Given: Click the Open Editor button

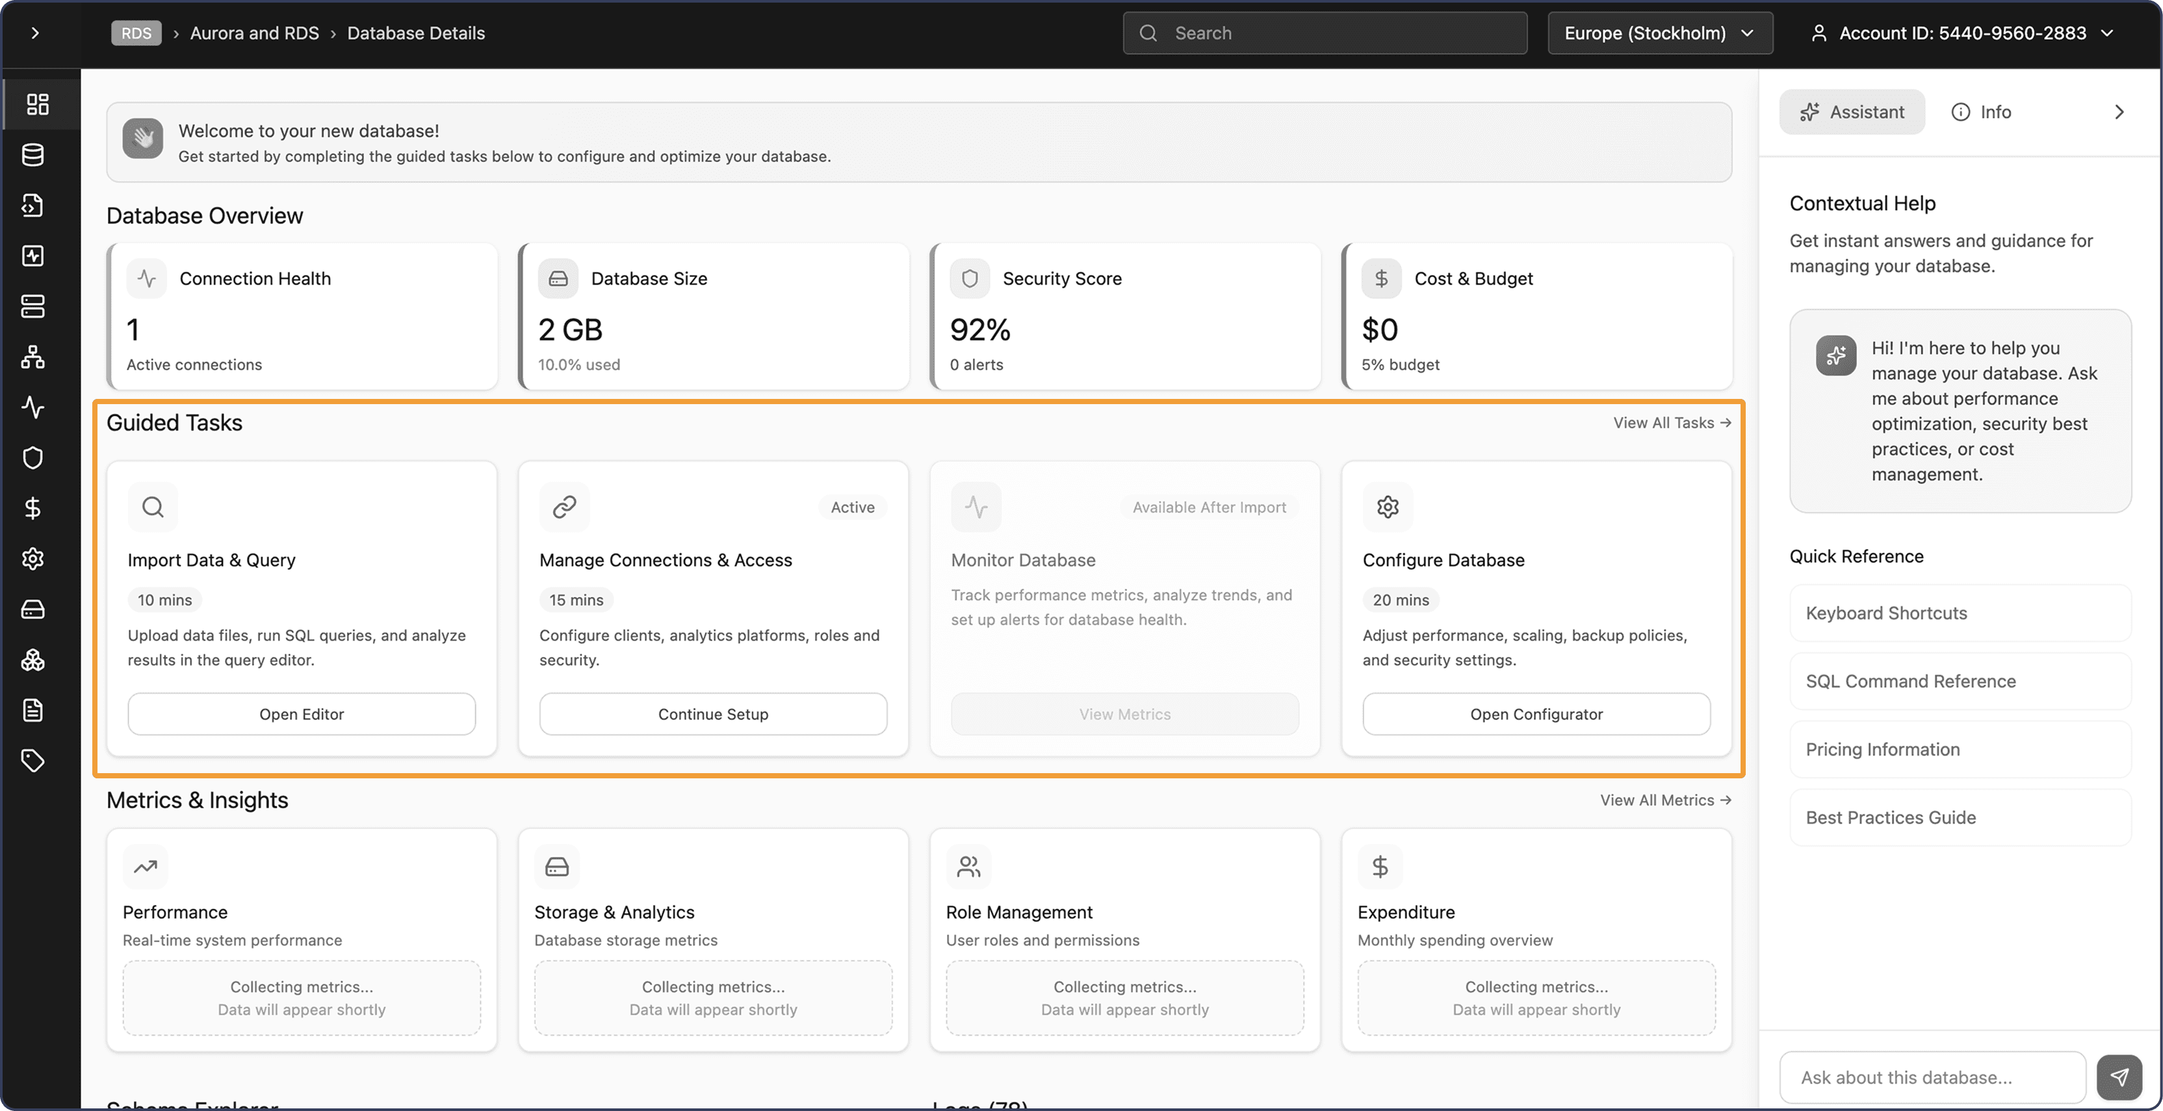Looking at the screenshot, I should pyautogui.click(x=302, y=714).
